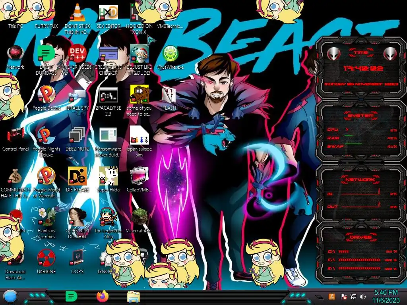Select the FURRY FUX desktop icon
The height and width of the screenshot is (305, 407).
(46, 15)
